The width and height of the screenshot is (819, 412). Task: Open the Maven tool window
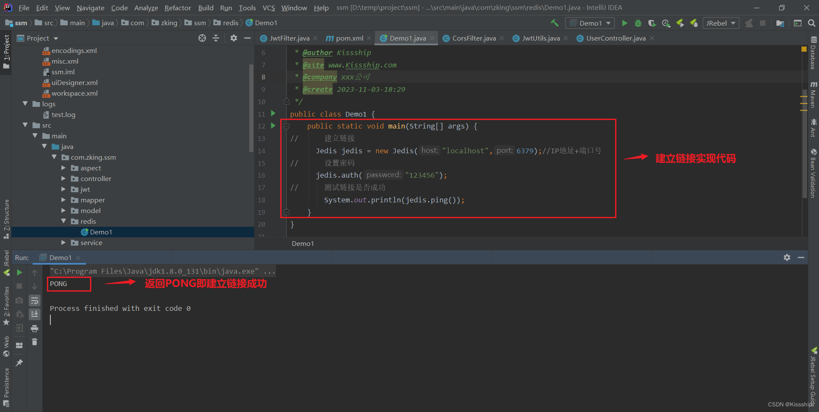(x=813, y=95)
